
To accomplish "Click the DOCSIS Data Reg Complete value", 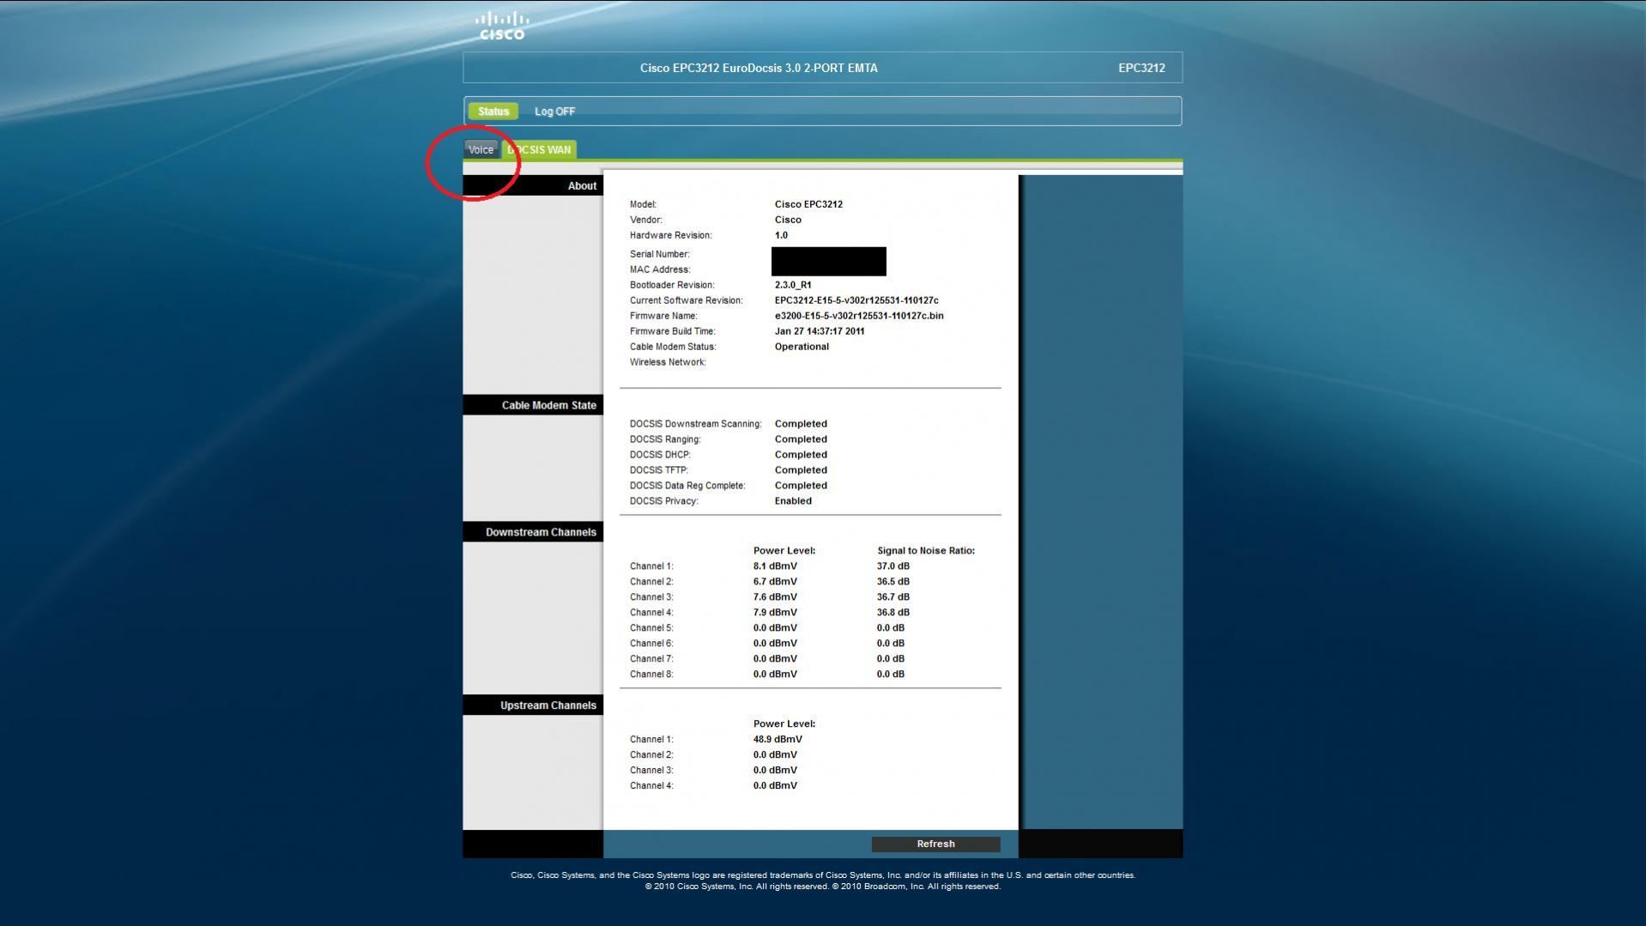I will [x=801, y=486].
